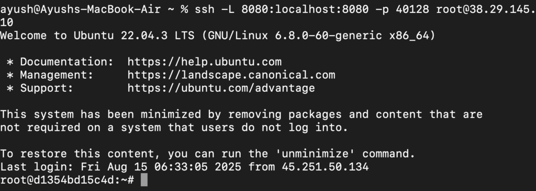The width and height of the screenshot is (536, 191).
Task: Click the last login IP address 45.251.50.134
Action: point(325,167)
